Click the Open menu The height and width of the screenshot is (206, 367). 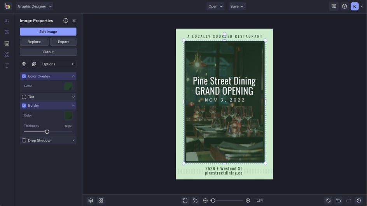pos(215,6)
